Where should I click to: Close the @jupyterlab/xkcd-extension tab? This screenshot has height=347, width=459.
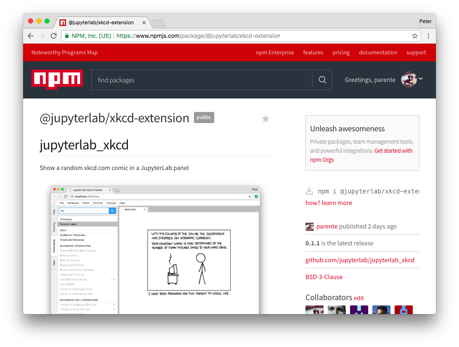pyautogui.click(x=144, y=23)
